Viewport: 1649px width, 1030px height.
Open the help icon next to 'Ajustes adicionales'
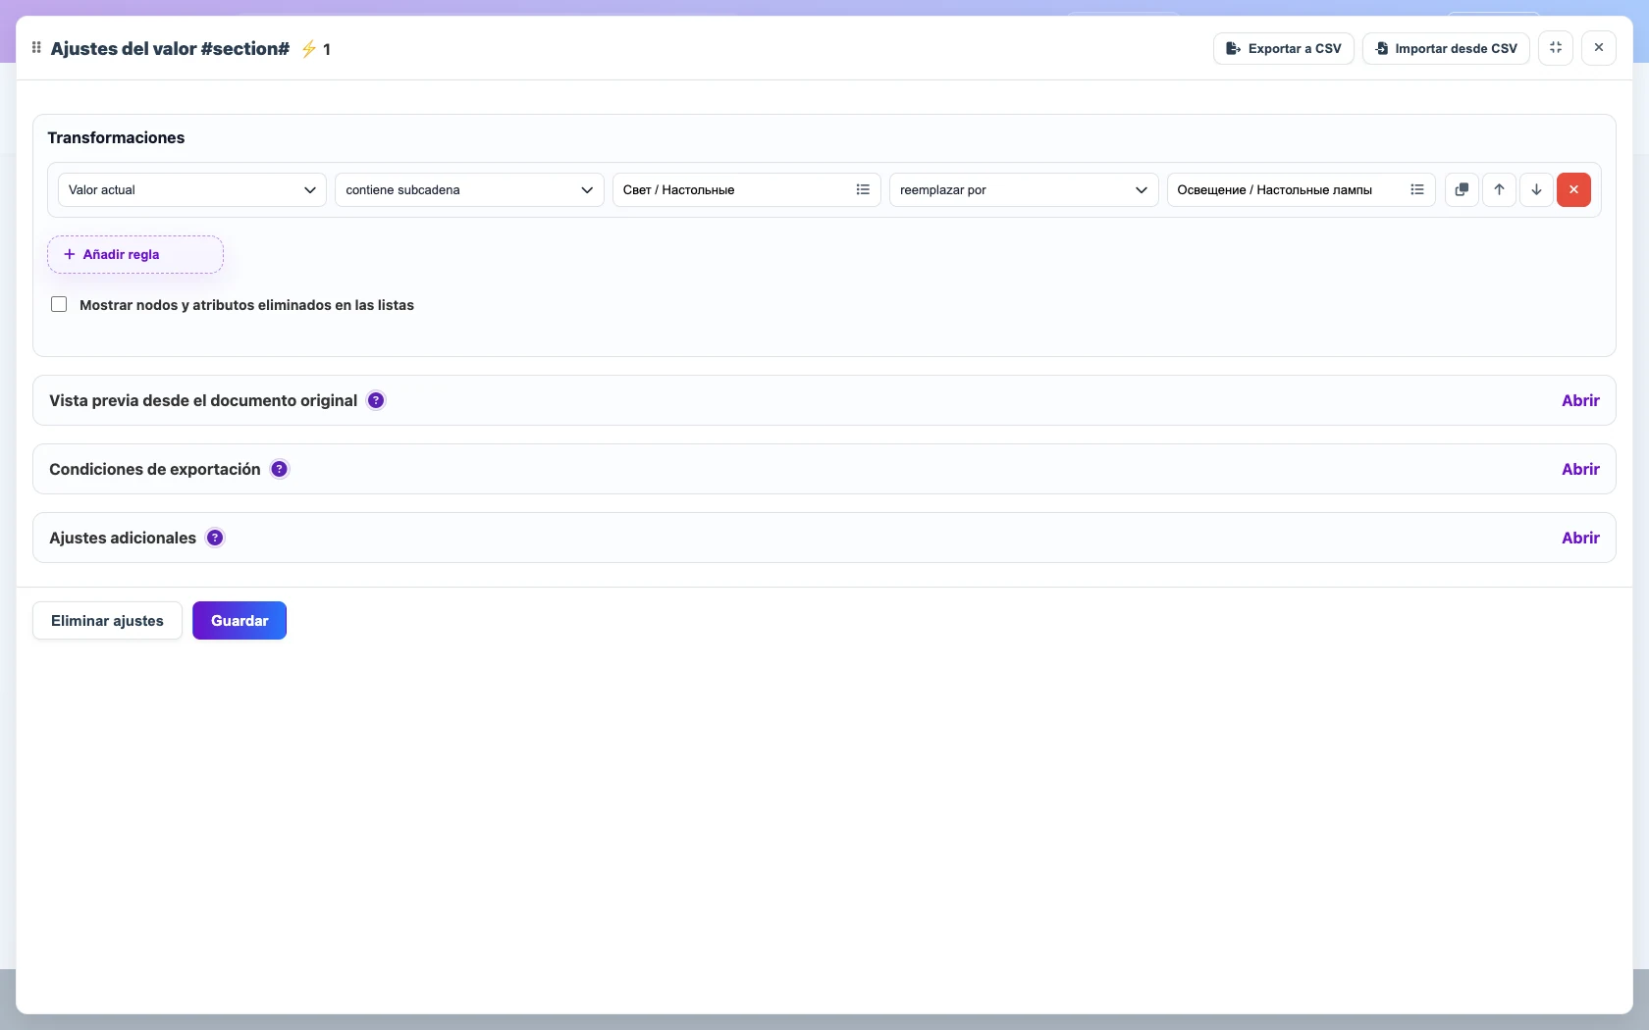(215, 538)
